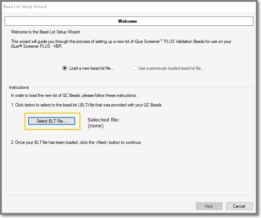This screenshot has width=261, height=218.
Task: Open the Select BLT File... dialog button
Action: [x=52, y=121]
